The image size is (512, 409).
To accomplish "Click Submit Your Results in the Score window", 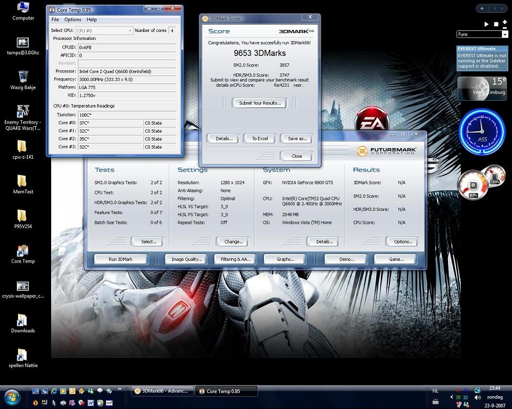I will coord(260,103).
